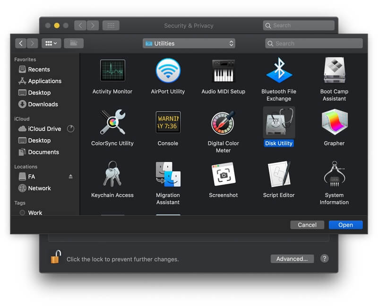This screenshot has width=378, height=306.
Task: Go forward in the Security & Privacy window
Action: 93,25
